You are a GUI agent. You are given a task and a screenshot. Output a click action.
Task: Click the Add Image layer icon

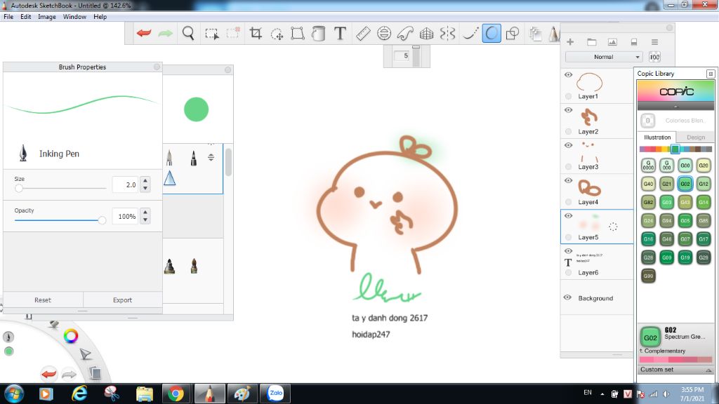pyautogui.click(x=612, y=41)
